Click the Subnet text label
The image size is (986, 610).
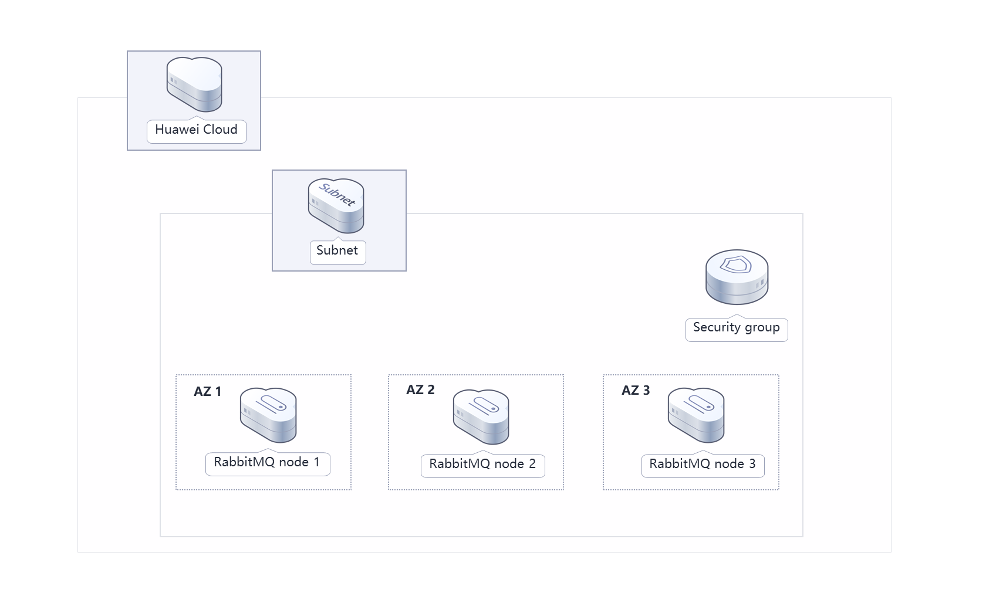tap(337, 251)
